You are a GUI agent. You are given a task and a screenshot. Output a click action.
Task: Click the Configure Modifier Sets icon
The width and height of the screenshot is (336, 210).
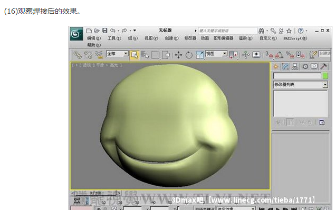tap(322, 123)
